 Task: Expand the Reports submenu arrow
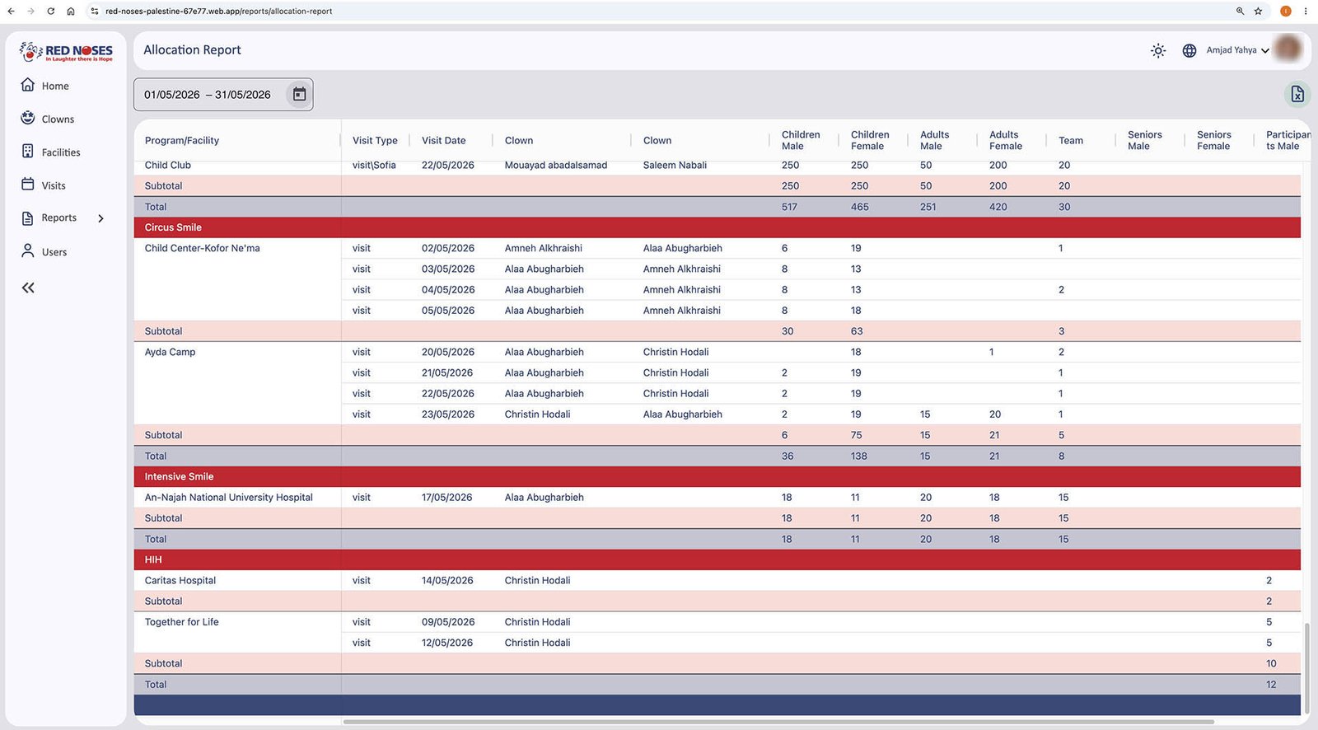(101, 218)
